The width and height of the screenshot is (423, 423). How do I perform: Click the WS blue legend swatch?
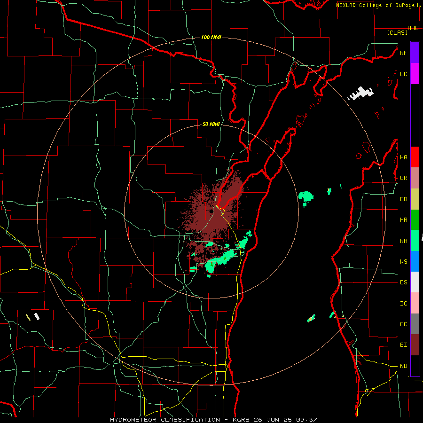pos(415,261)
